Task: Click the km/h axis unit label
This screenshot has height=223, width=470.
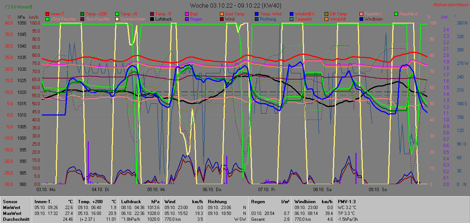Action: (33, 17)
